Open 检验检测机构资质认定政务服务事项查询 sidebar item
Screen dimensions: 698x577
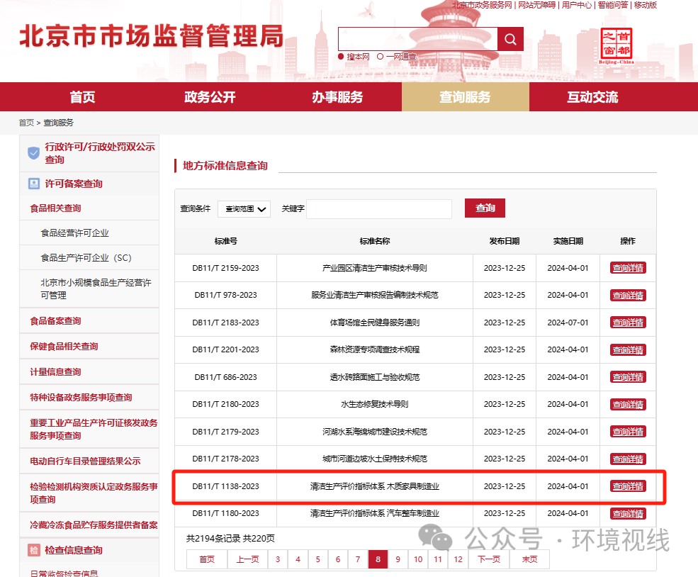click(94, 493)
